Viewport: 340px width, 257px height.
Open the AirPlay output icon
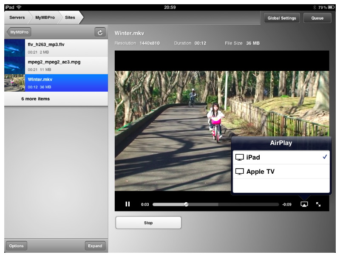(304, 204)
